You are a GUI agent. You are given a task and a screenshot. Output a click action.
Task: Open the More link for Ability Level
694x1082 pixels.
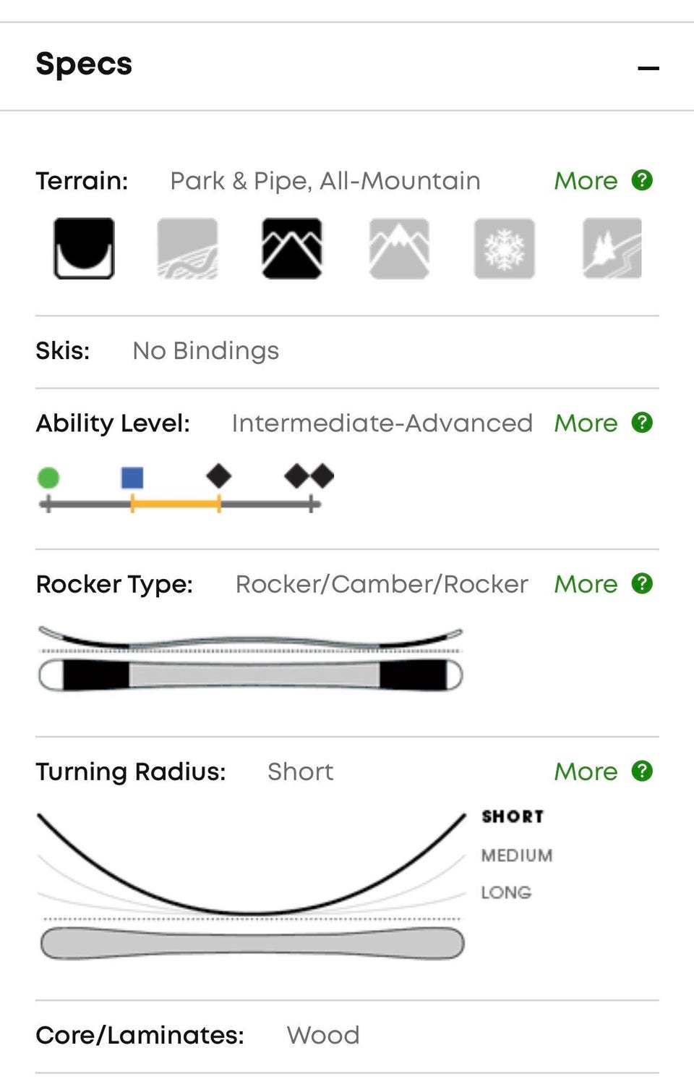pyautogui.click(x=586, y=423)
